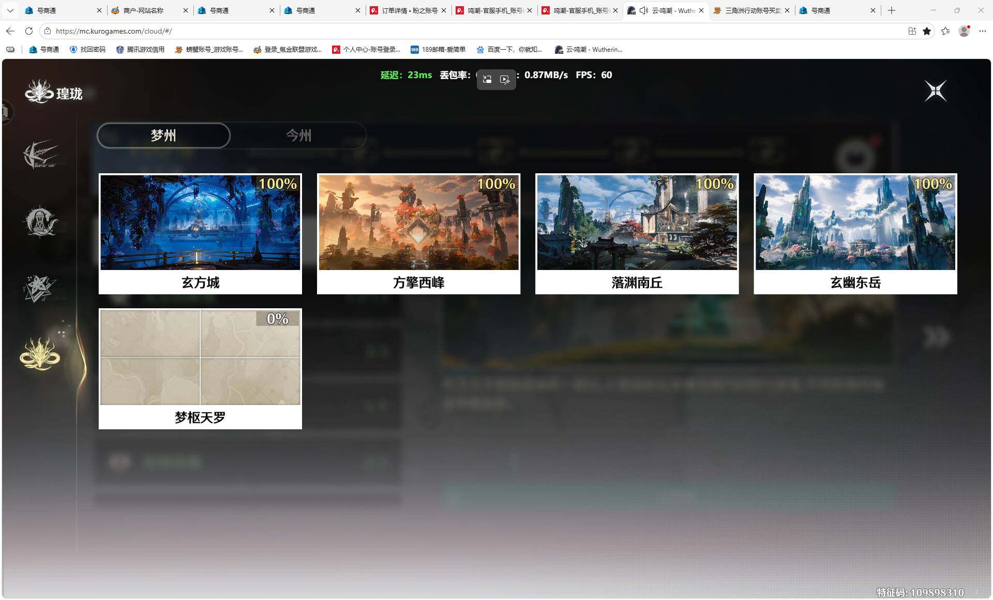Switch to the 今州 region tab
The height and width of the screenshot is (600, 993).
click(x=299, y=136)
